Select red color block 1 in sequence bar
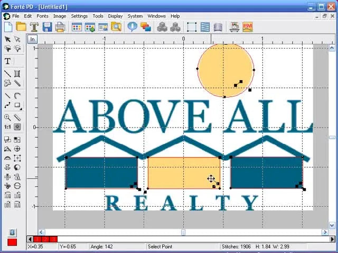The width and height of the screenshot is (338, 253). click(x=37, y=239)
